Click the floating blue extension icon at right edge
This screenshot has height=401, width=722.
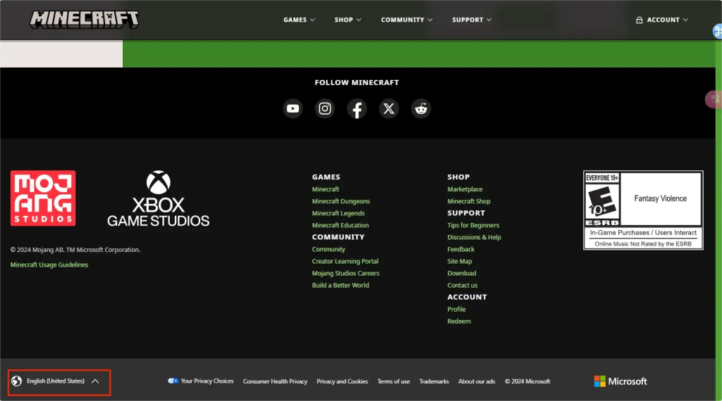[x=717, y=31]
